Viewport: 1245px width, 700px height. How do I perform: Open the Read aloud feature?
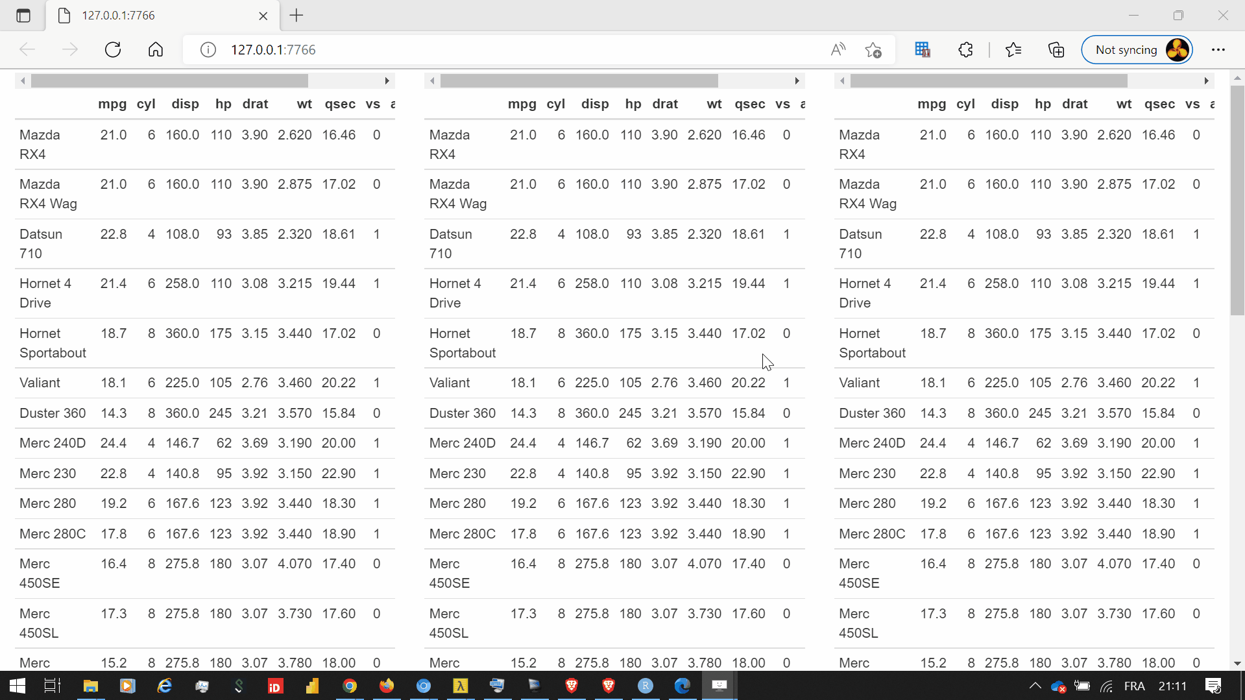point(838,50)
